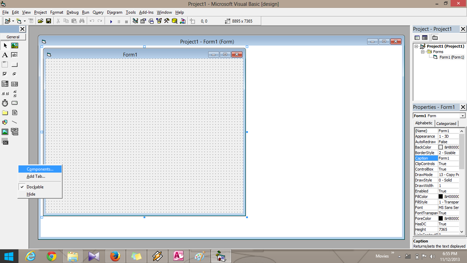This screenshot has width=467, height=263.
Task: Choose the ListBox control tool
Action: point(15,84)
